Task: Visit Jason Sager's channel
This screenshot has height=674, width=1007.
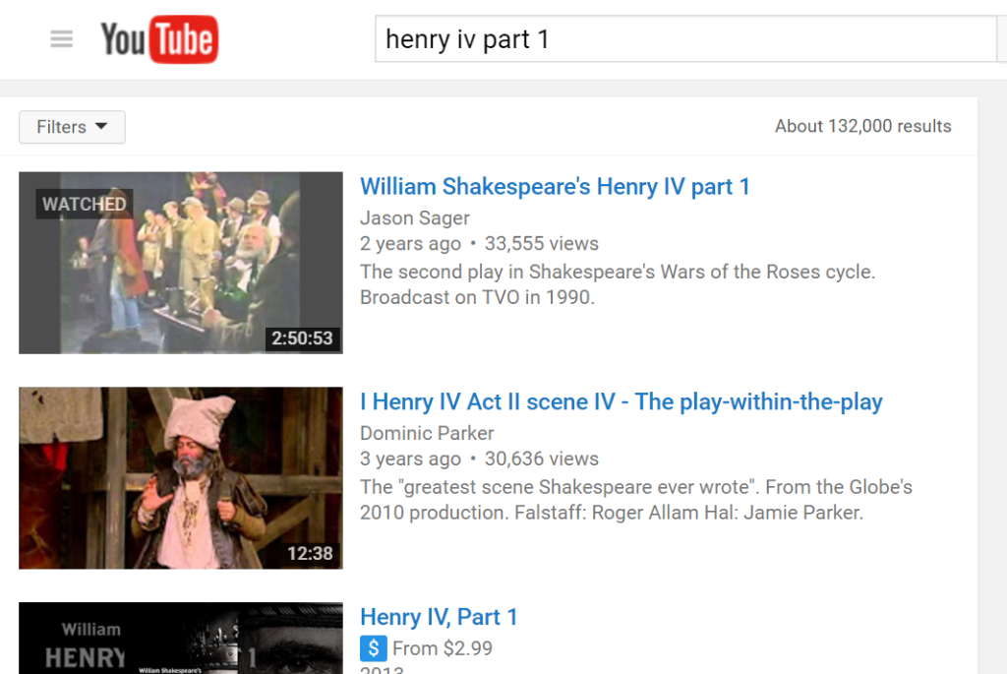Action: [414, 217]
